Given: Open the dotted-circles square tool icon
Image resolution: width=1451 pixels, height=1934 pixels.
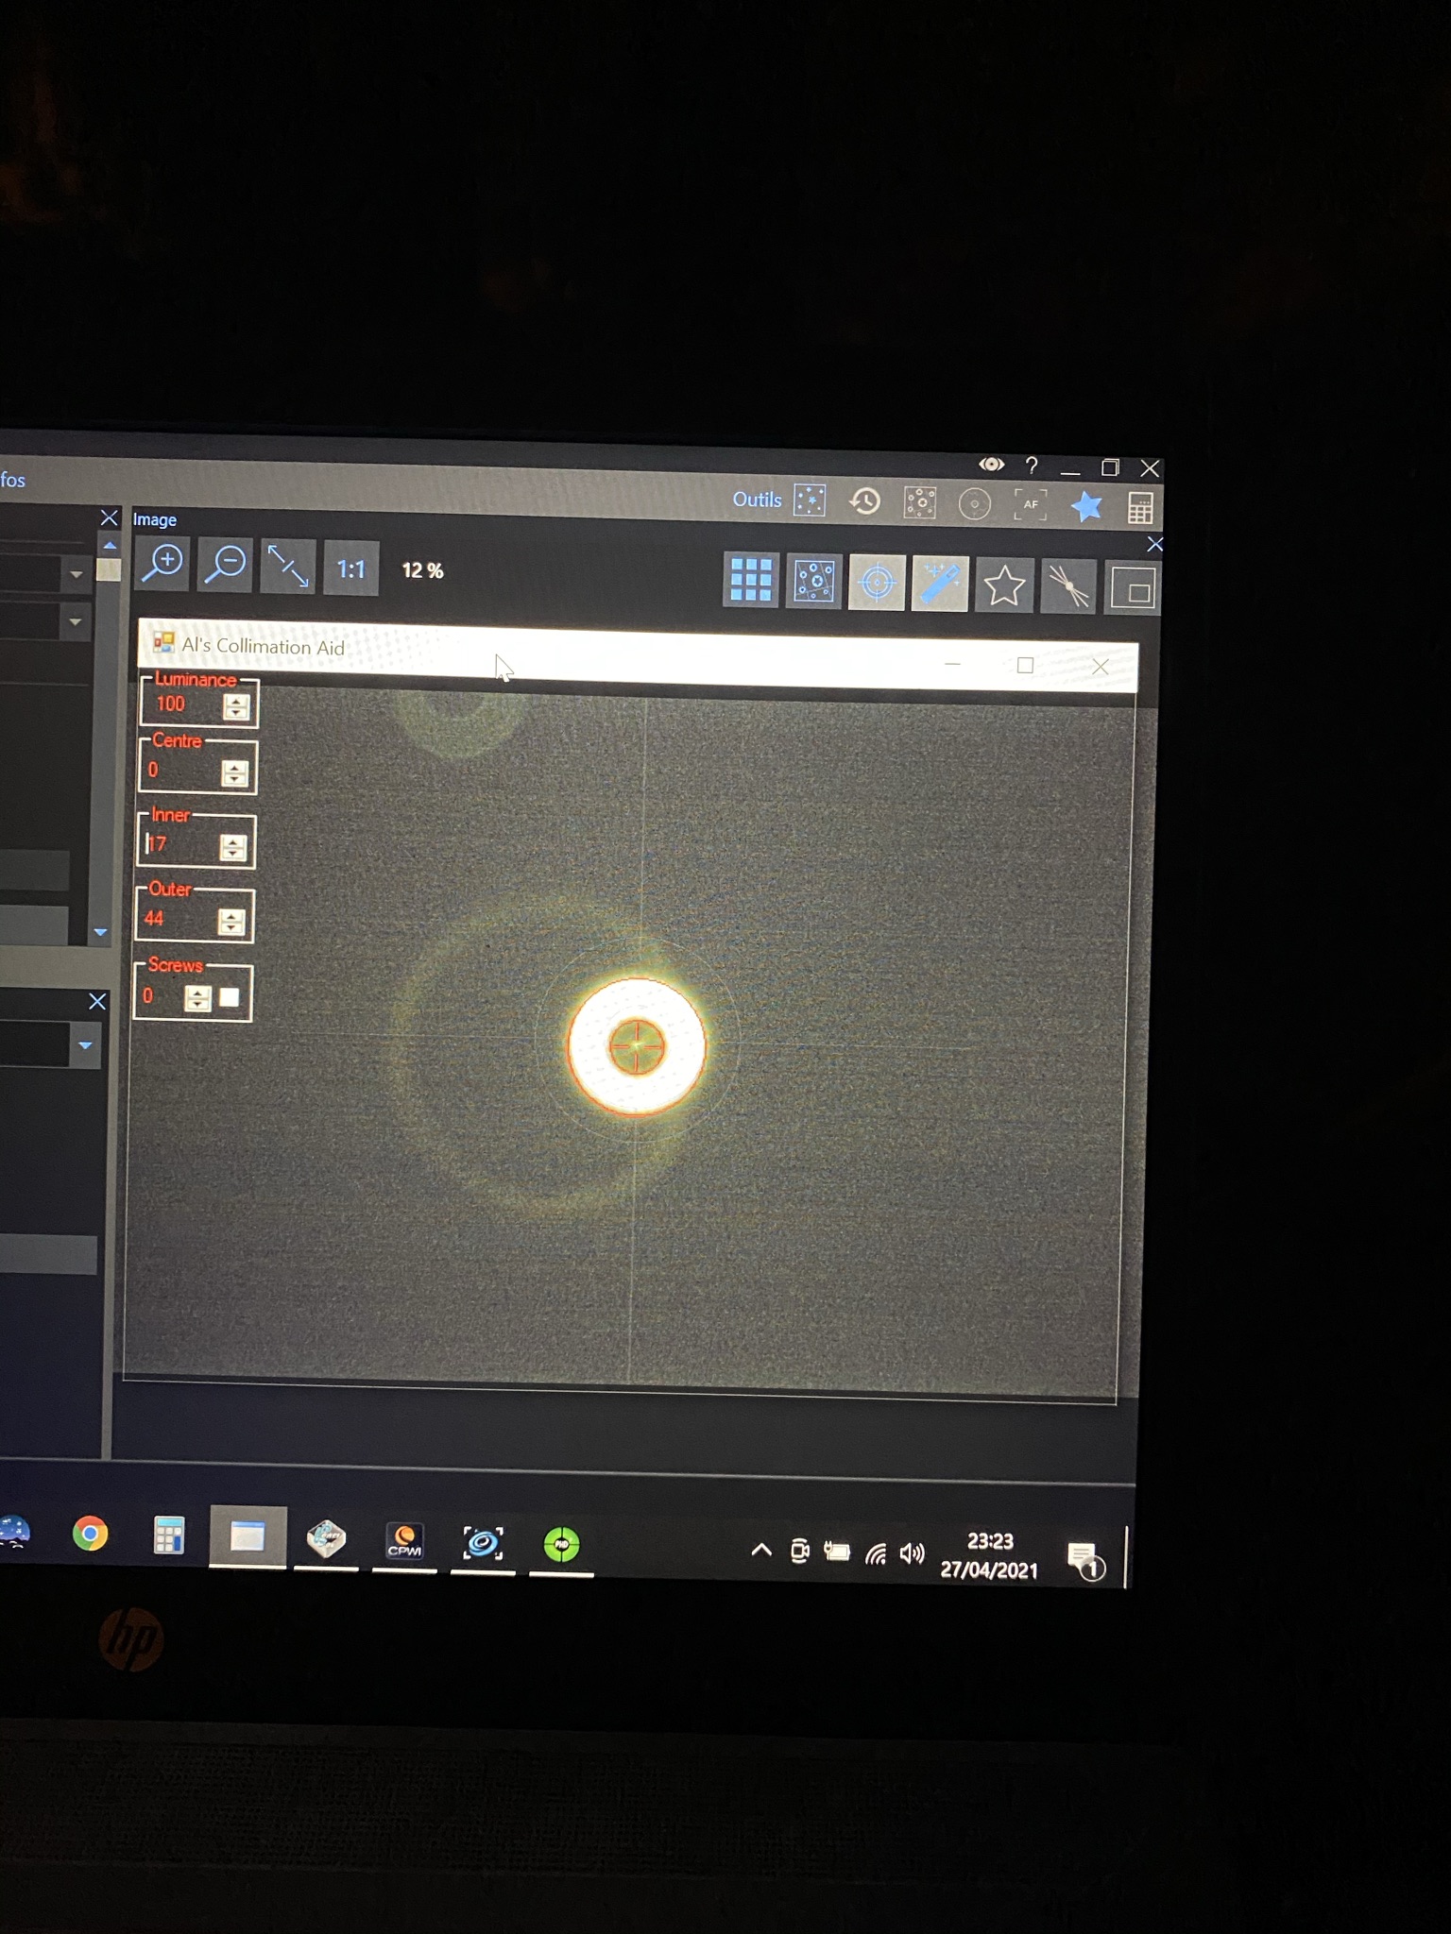Looking at the screenshot, I should pyautogui.click(x=920, y=502).
